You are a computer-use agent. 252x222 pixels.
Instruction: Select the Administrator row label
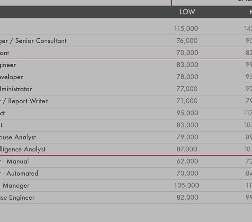click(x=16, y=89)
